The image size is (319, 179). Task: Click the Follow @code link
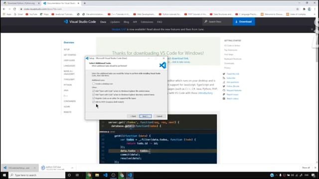tap(233, 86)
